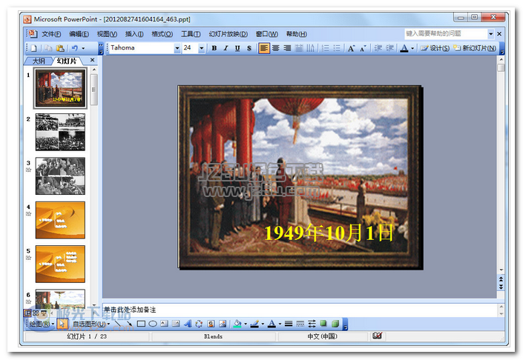Screen dimensions: 523x360
Task: Switch to Normal view icon
Action: (x=27, y=313)
